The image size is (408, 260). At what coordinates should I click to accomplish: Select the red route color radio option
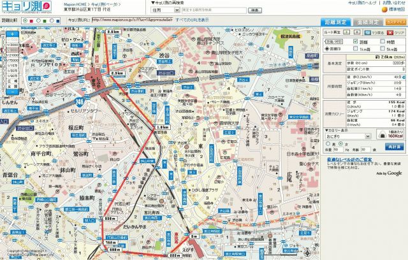(x=27, y=20)
